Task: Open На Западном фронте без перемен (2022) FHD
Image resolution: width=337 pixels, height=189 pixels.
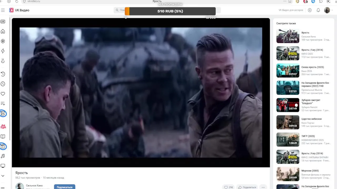Action: pyautogui.click(x=315, y=85)
